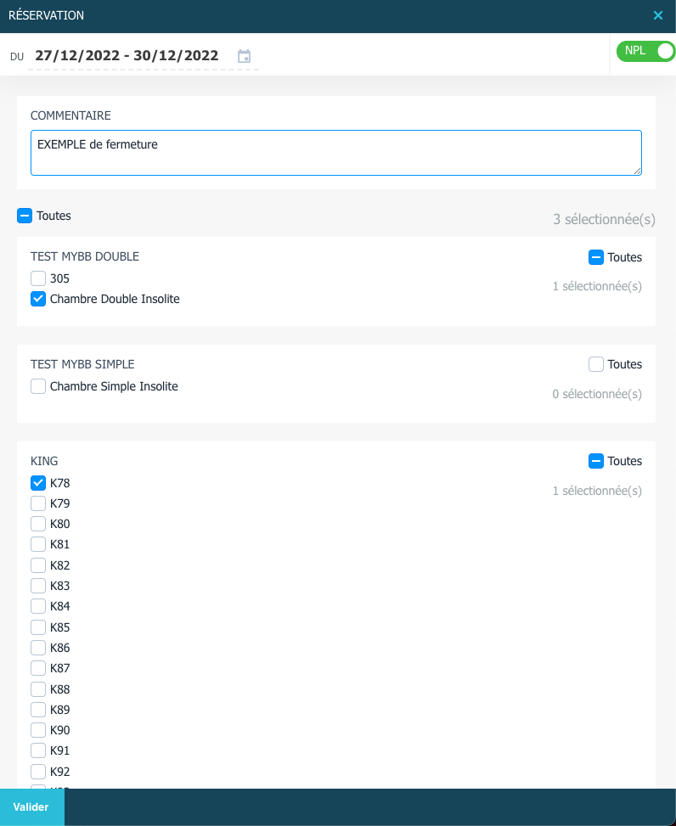This screenshot has height=826, width=676.
Task: Click the Valider button
Action: pyautogui.click(x=31, y=807)
